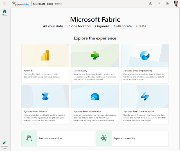Image resolution: width=180 pixels, height=151 pixels.
Task: Click the community people icon
Action: (x=104, y=138)
